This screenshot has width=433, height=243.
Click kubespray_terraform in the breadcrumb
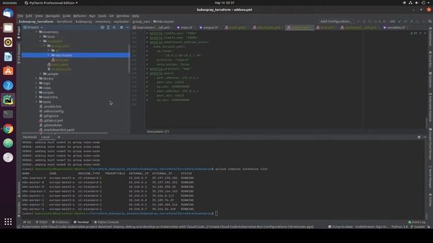pos(36,22)
